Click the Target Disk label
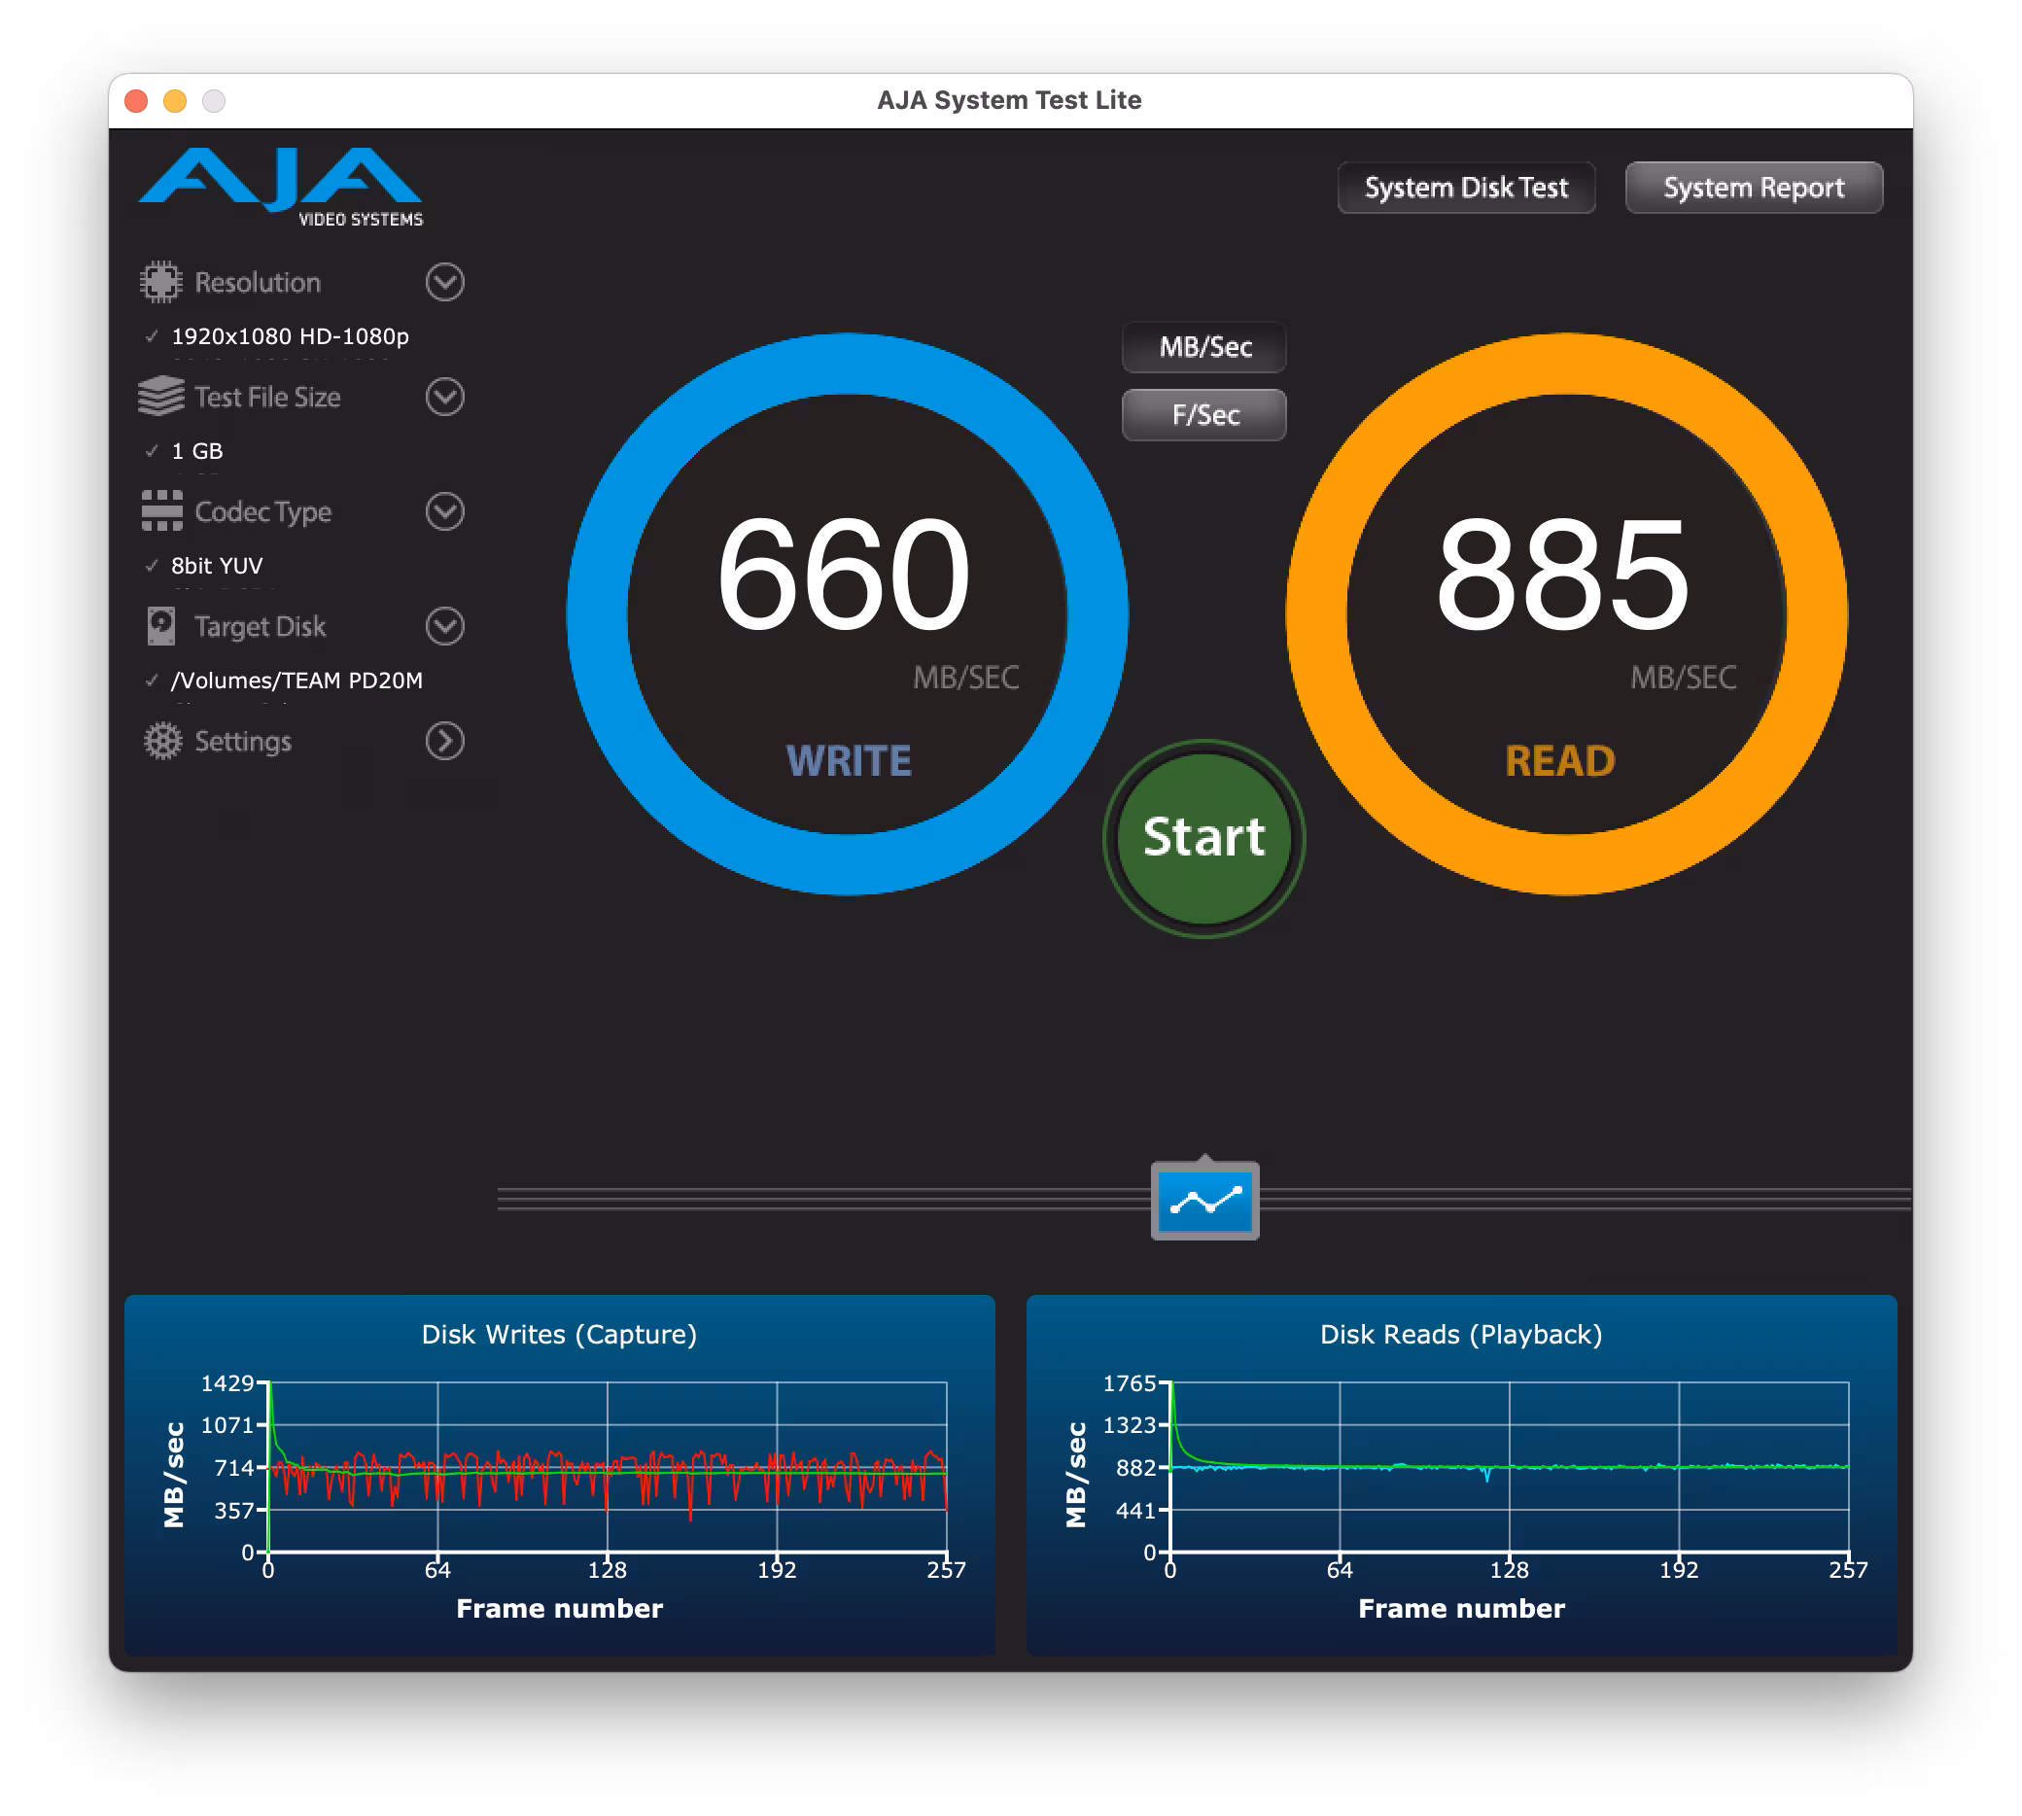This screenshot has height=1816, width=2022. 260,627
